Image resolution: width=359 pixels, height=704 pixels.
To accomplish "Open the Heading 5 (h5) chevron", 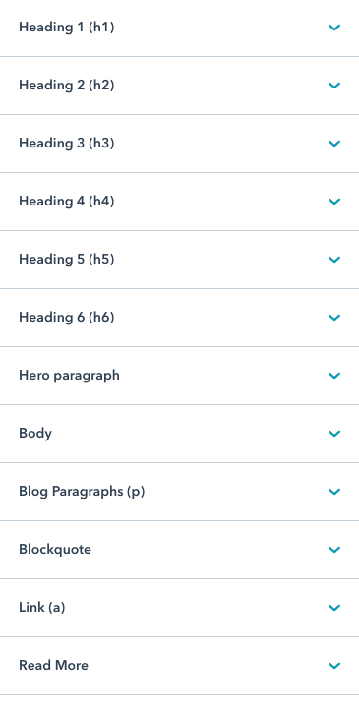I will click(x=334, y=259).
